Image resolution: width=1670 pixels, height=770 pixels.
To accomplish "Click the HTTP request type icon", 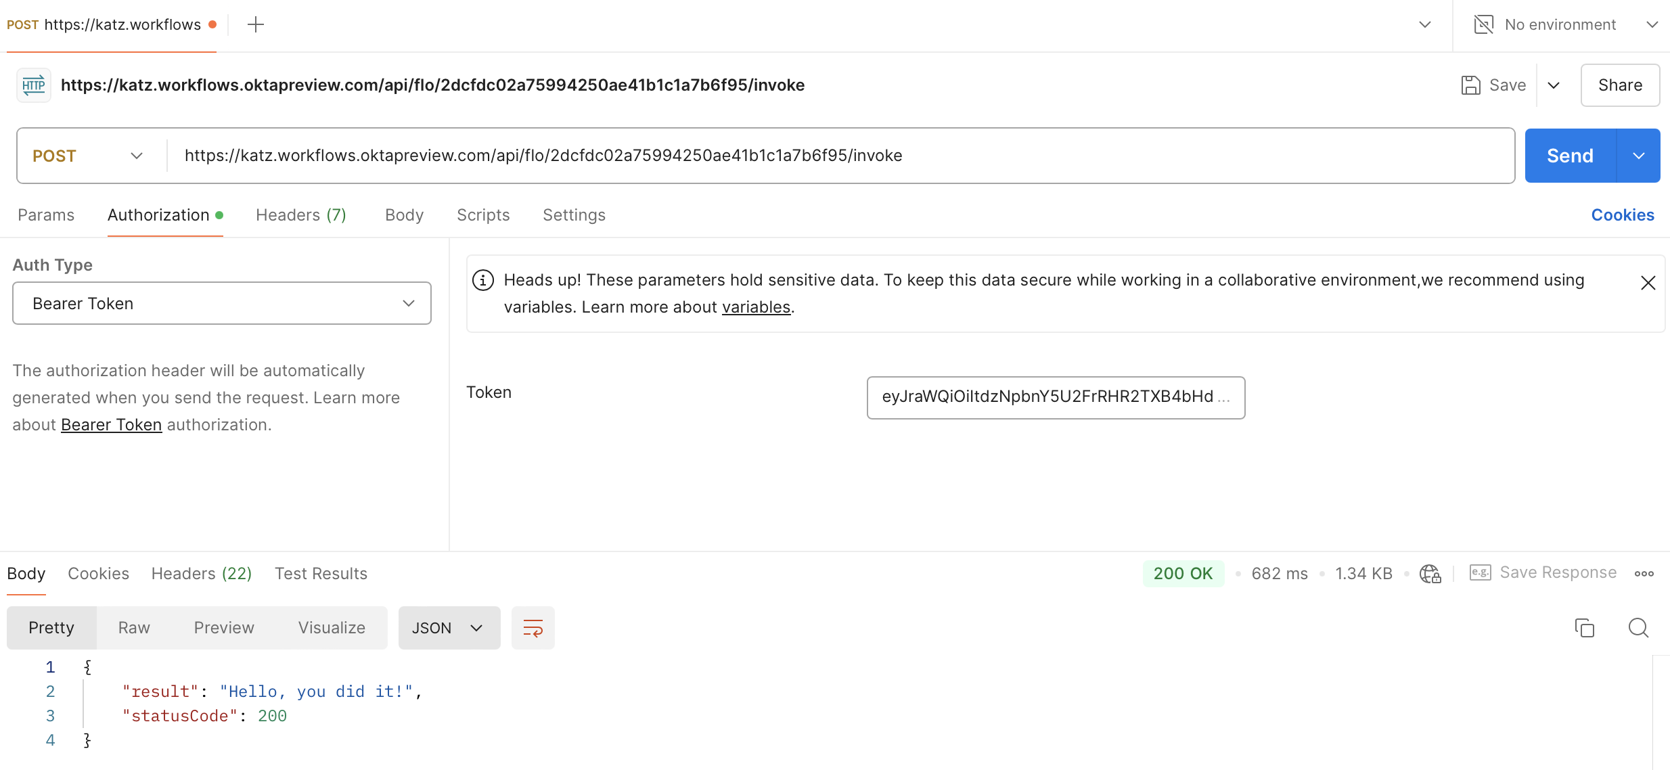I will pos(34,85).
